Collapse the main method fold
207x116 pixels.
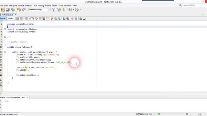point(5,52)
